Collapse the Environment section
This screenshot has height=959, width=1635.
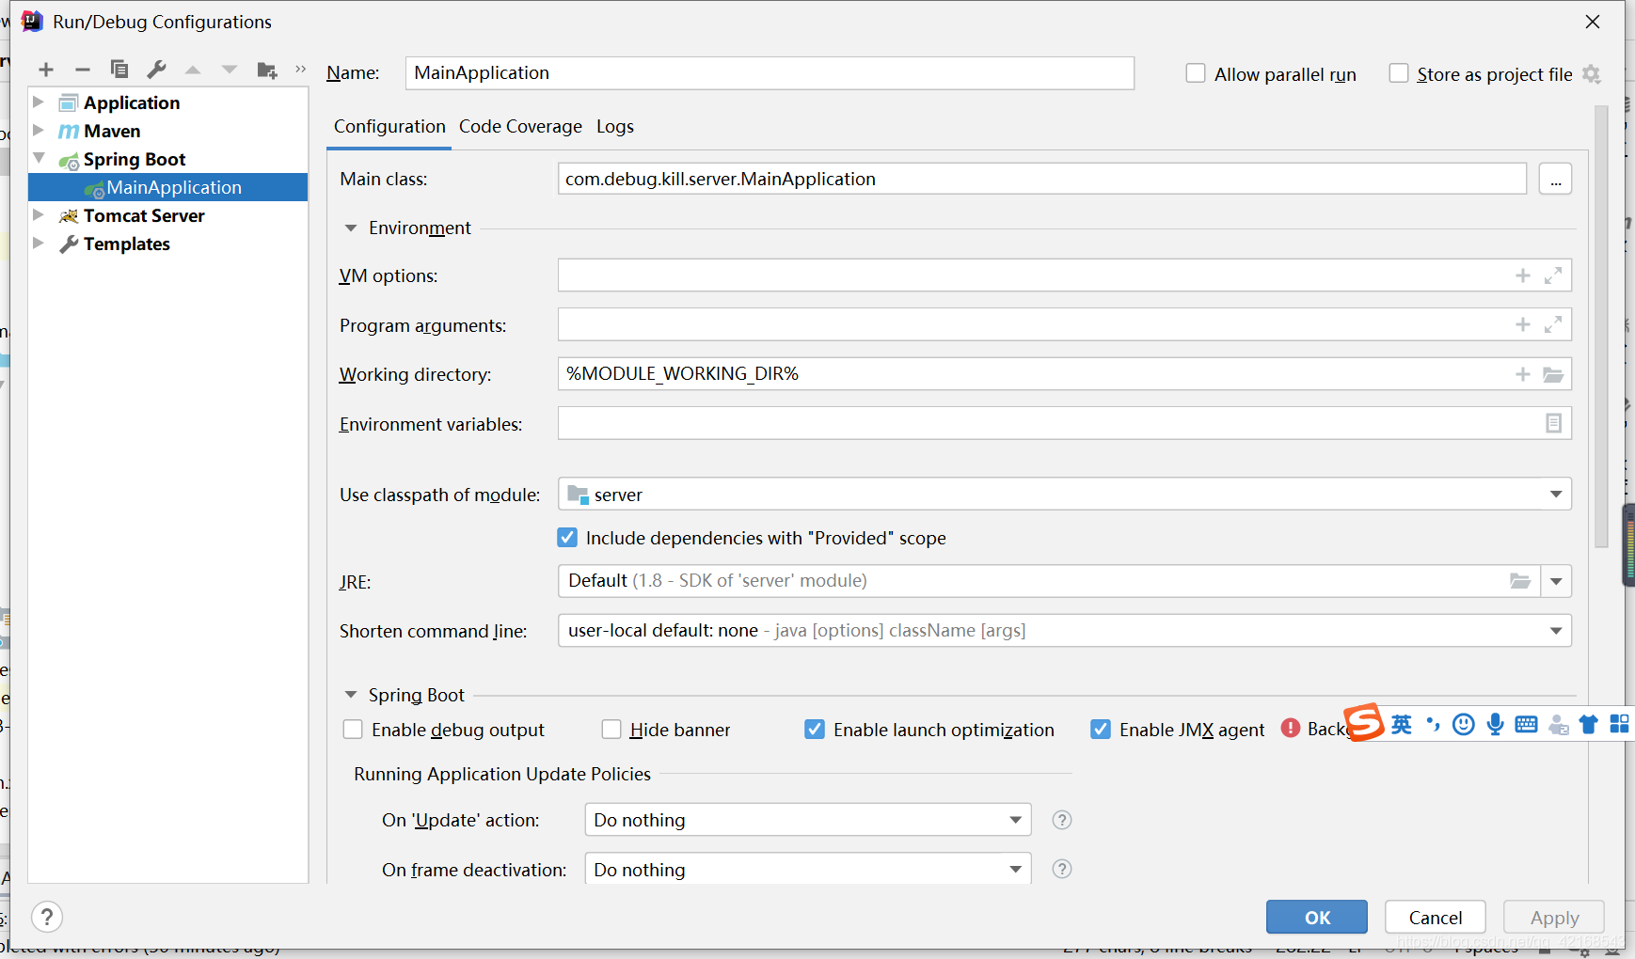click(351, 228)
